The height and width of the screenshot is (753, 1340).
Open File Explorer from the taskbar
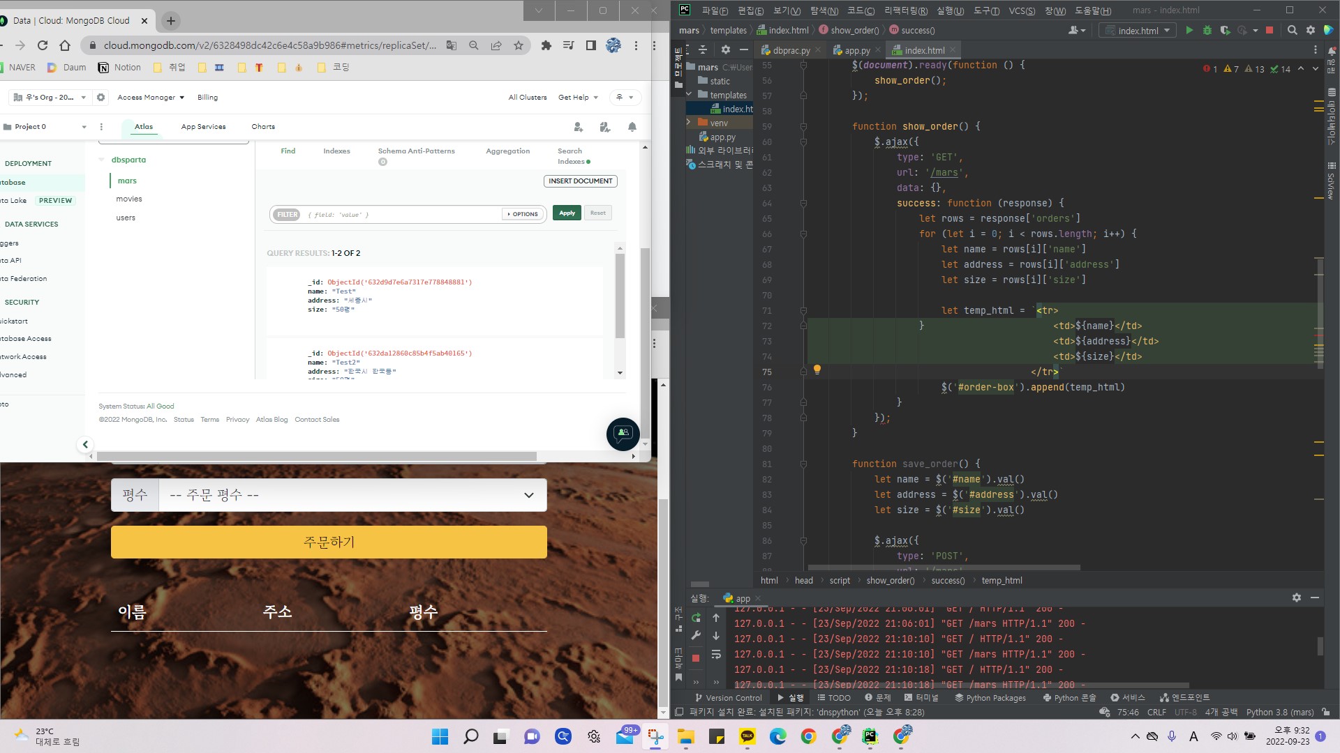685,736
